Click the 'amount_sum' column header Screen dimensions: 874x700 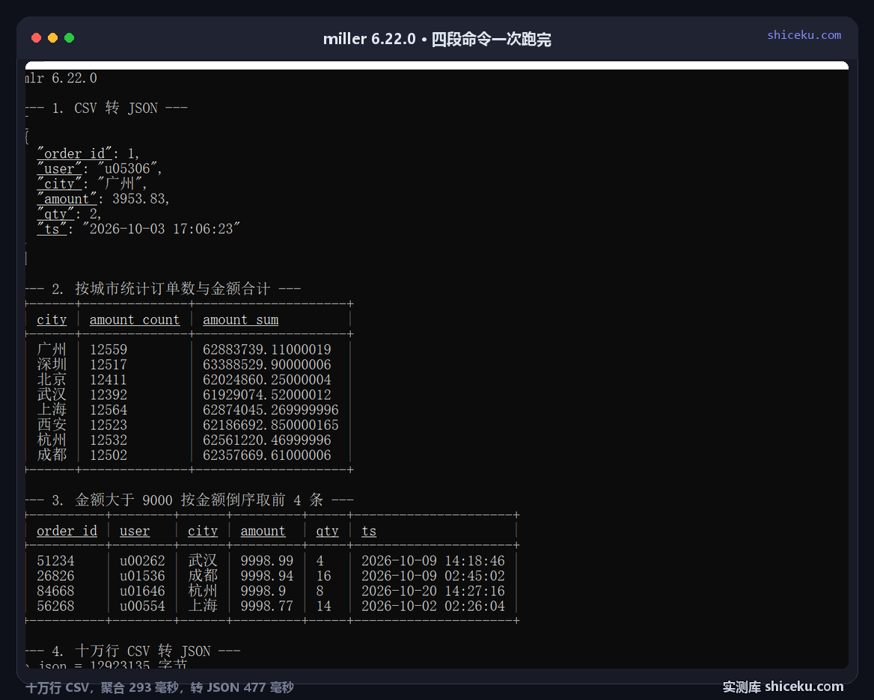[x=240, y=319]
